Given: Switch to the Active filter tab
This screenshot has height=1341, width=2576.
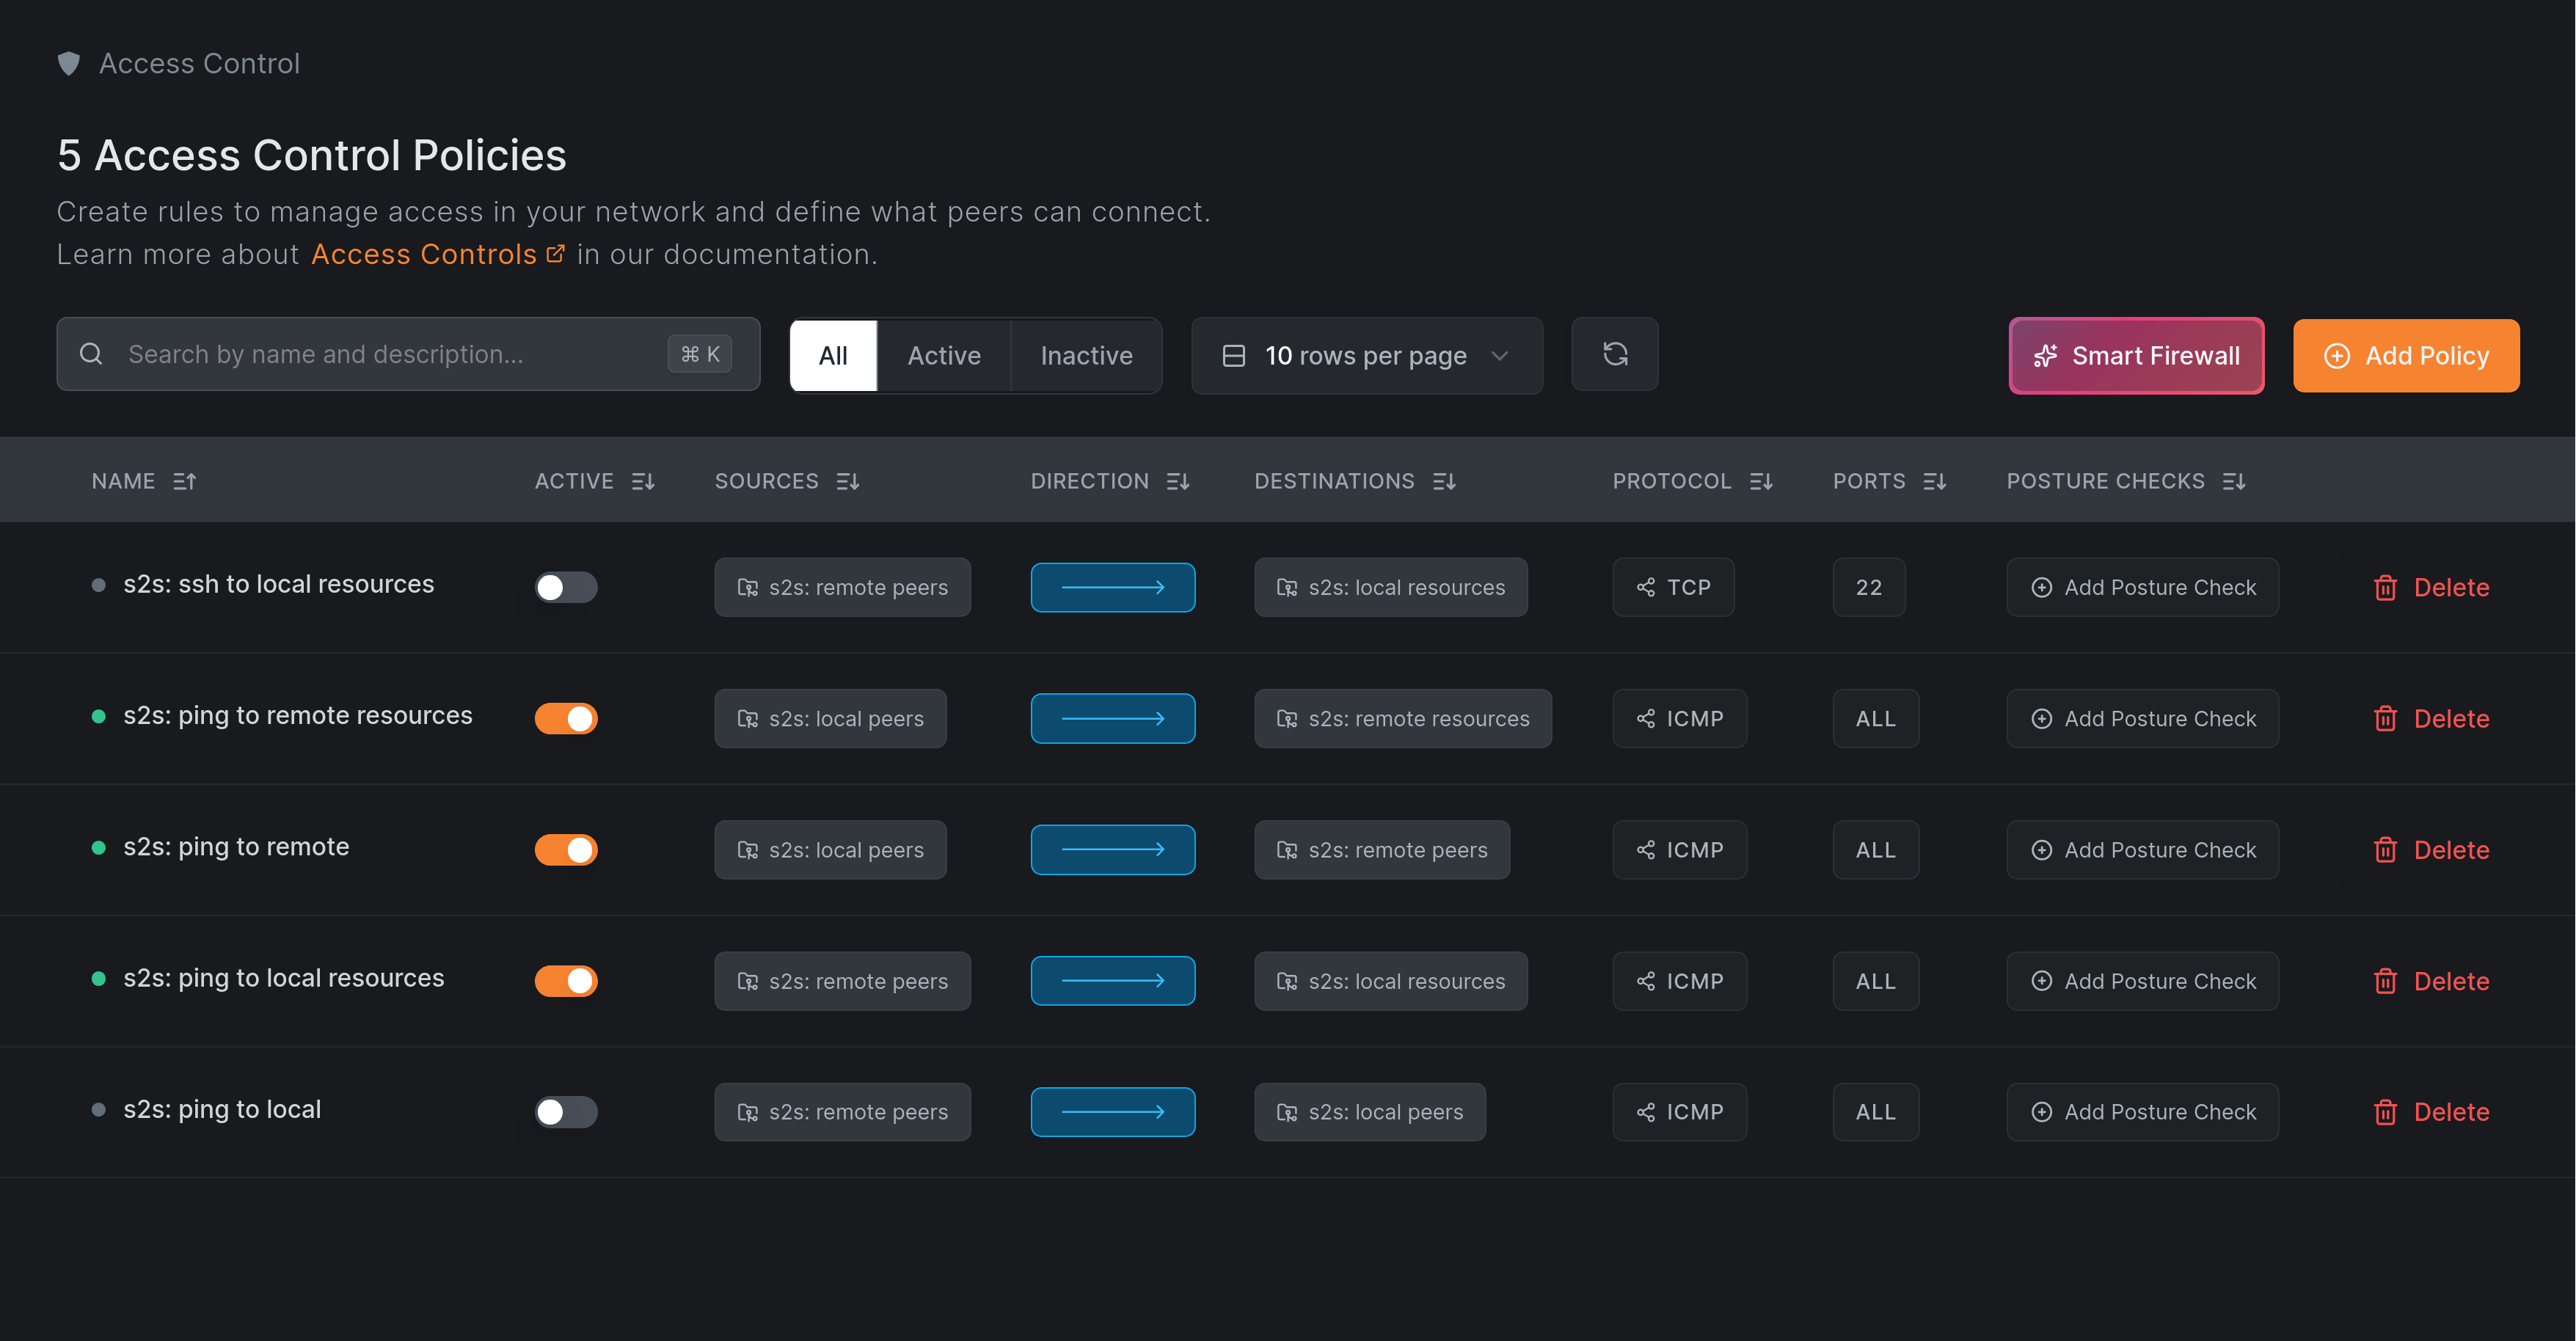Looking at the screenshot, I should [x=943, y=356].
